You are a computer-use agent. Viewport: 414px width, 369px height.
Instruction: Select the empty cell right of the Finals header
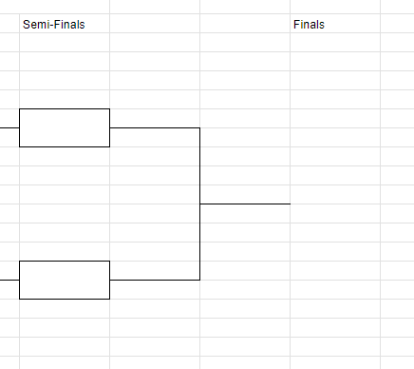(x=398, y=23)
